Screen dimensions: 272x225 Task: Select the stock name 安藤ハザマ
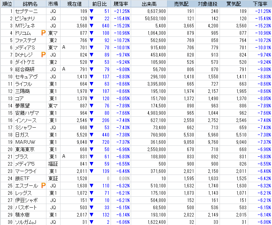point(27,113)
